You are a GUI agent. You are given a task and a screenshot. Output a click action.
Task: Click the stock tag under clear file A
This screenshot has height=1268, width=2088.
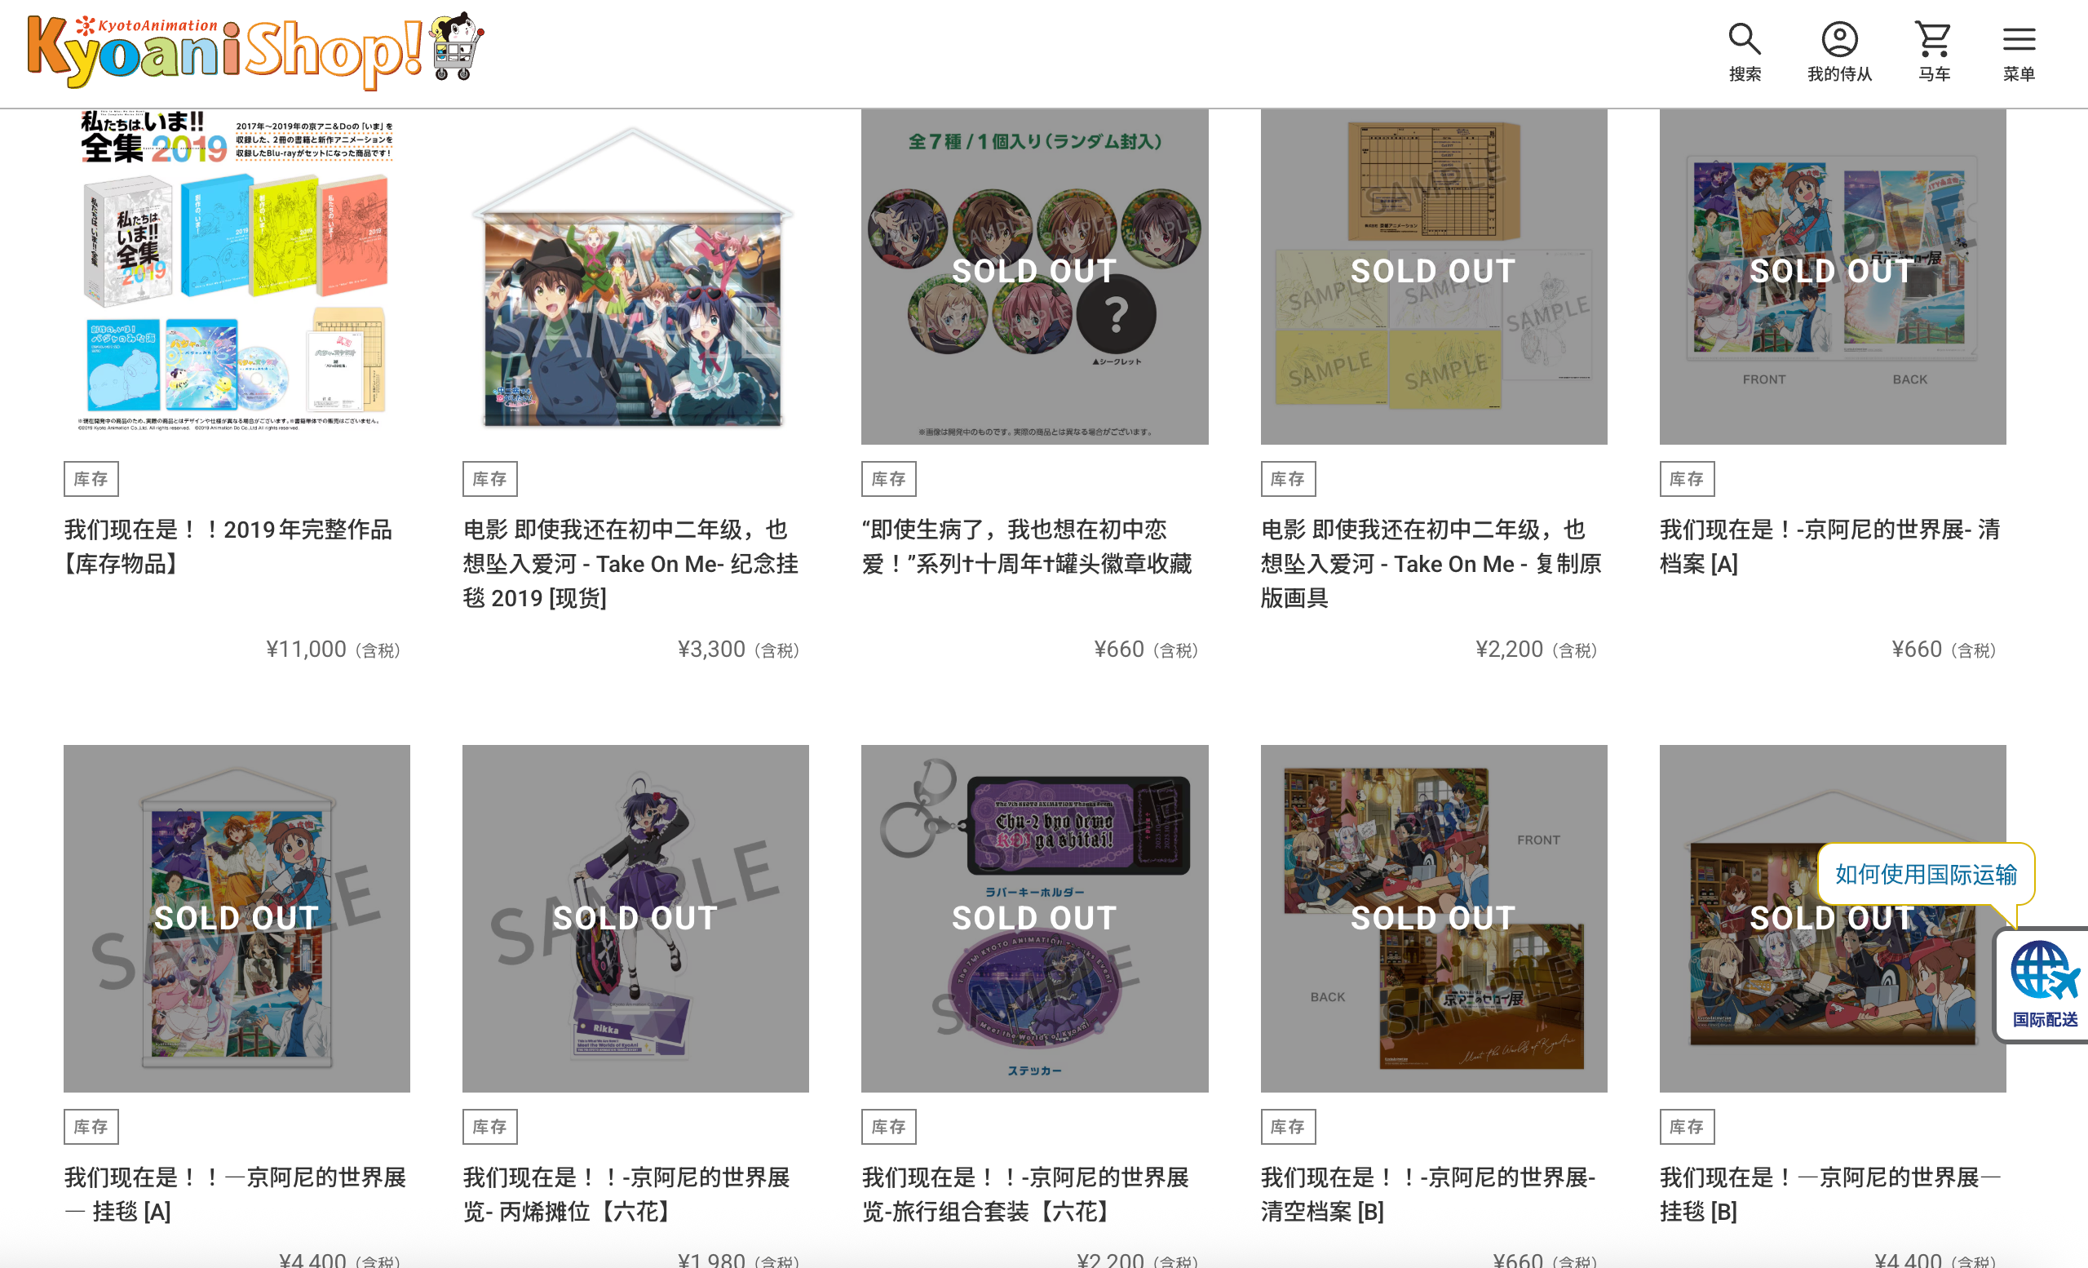point(1687,479)
